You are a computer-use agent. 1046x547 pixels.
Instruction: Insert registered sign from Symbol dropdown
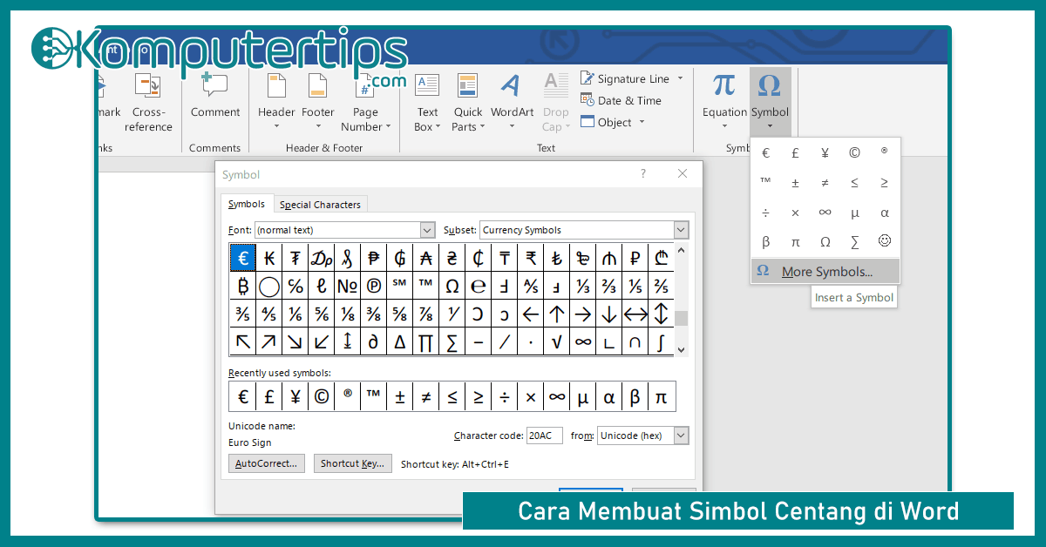tap(884, 152)
